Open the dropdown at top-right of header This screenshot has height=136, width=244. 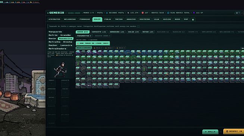[238, 13]
